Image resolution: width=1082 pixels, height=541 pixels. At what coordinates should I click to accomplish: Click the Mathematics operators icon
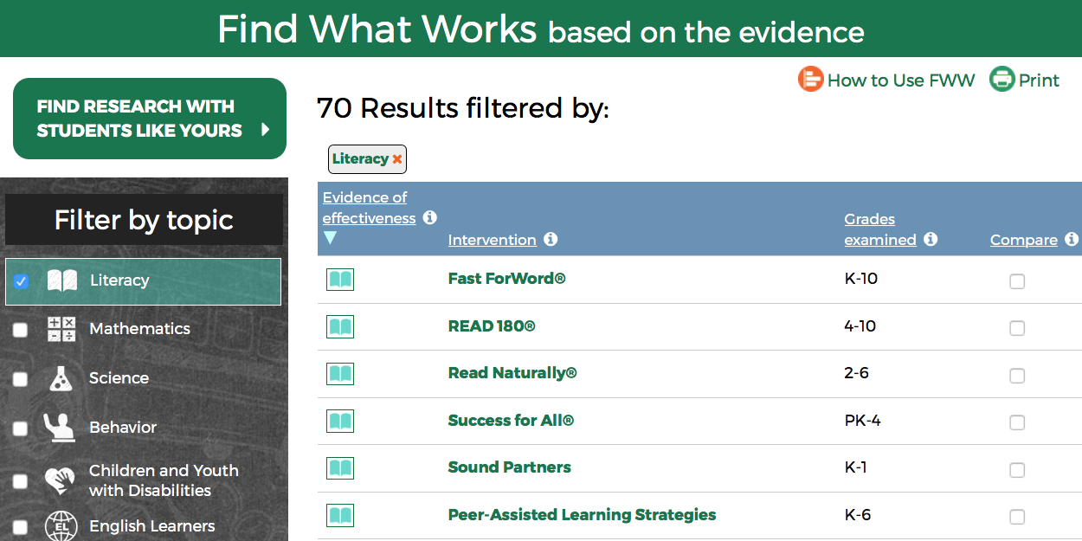tap(61, 329)
